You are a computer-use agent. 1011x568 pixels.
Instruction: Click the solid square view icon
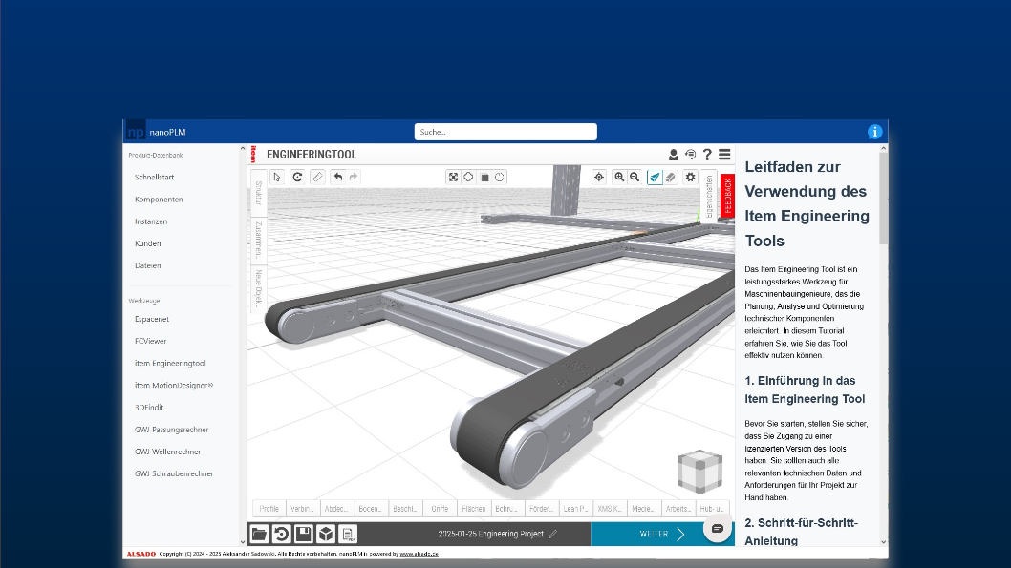484,178
